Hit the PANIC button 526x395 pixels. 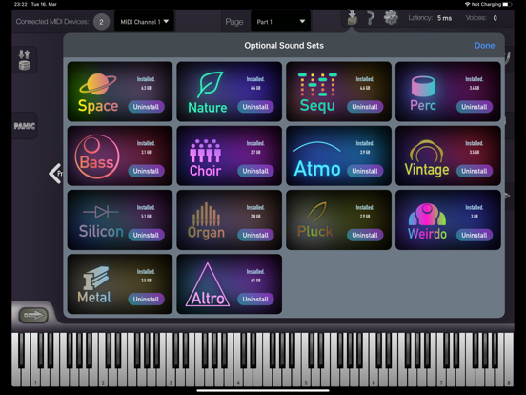point(25,126)
